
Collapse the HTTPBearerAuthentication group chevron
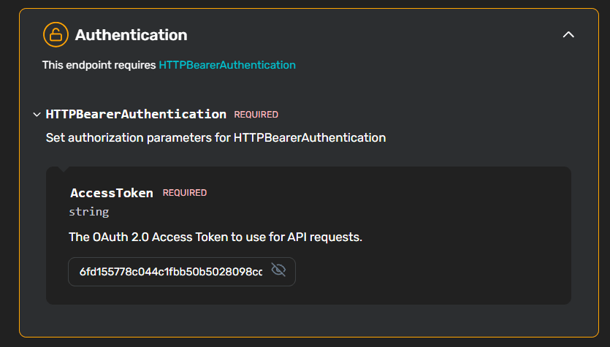[x=37, y=115]
